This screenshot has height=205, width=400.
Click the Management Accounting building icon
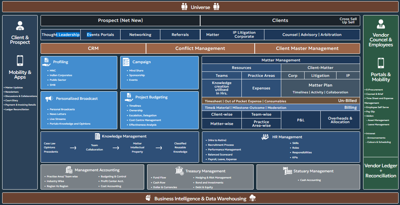[69, 170]
